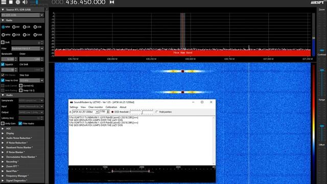Minimize the SoundModem window

point(193,102)
